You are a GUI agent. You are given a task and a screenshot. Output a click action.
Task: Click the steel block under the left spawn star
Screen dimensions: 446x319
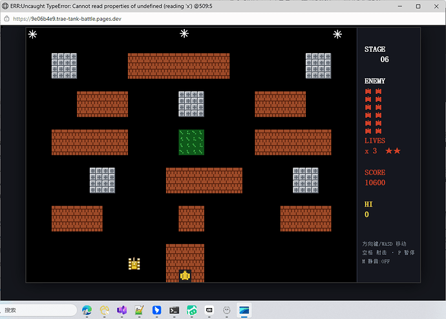(64, 66)
